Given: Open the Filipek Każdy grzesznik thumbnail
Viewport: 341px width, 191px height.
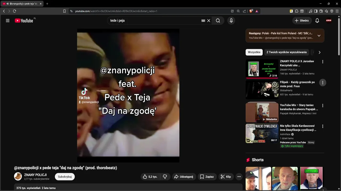Looking at the screenshot, I should pyautogui.click(x=262, y=90).
